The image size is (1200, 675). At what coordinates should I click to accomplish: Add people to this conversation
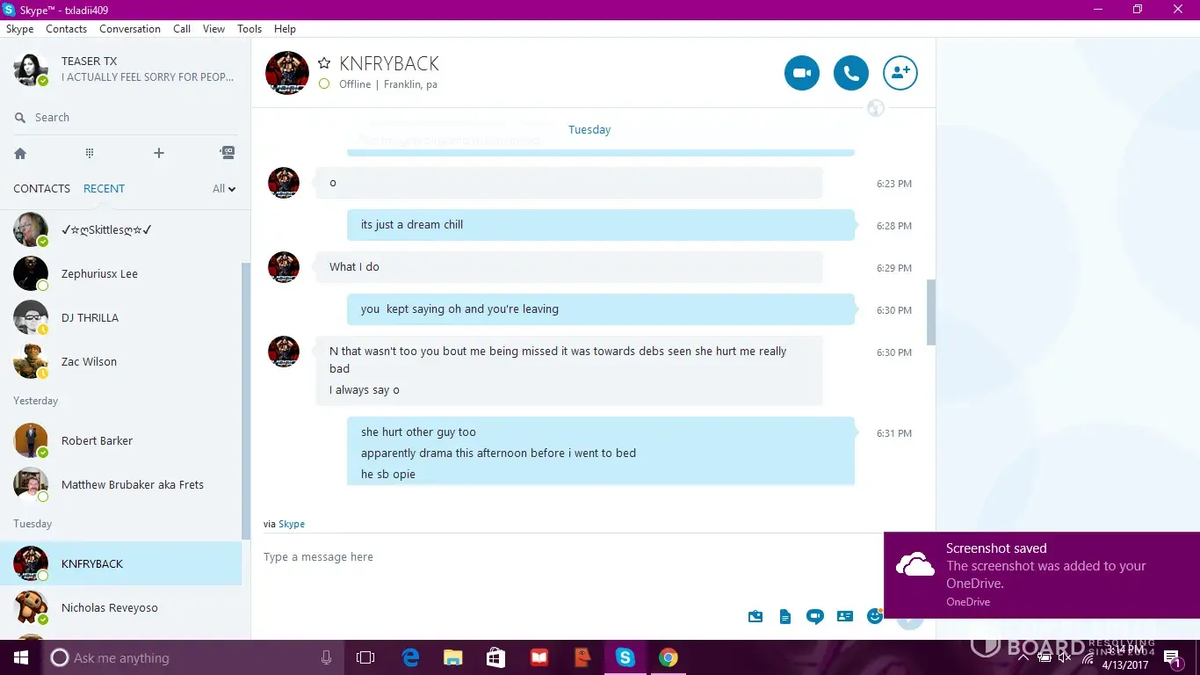pos(900,73)
